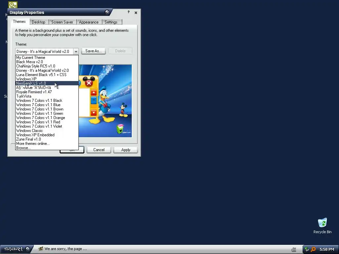Click the clock showing 5:58 PM
The image size is (339, 254).
point(327,249)
